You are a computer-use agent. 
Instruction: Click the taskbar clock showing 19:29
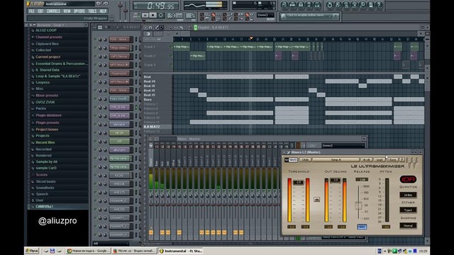(423, 251)
